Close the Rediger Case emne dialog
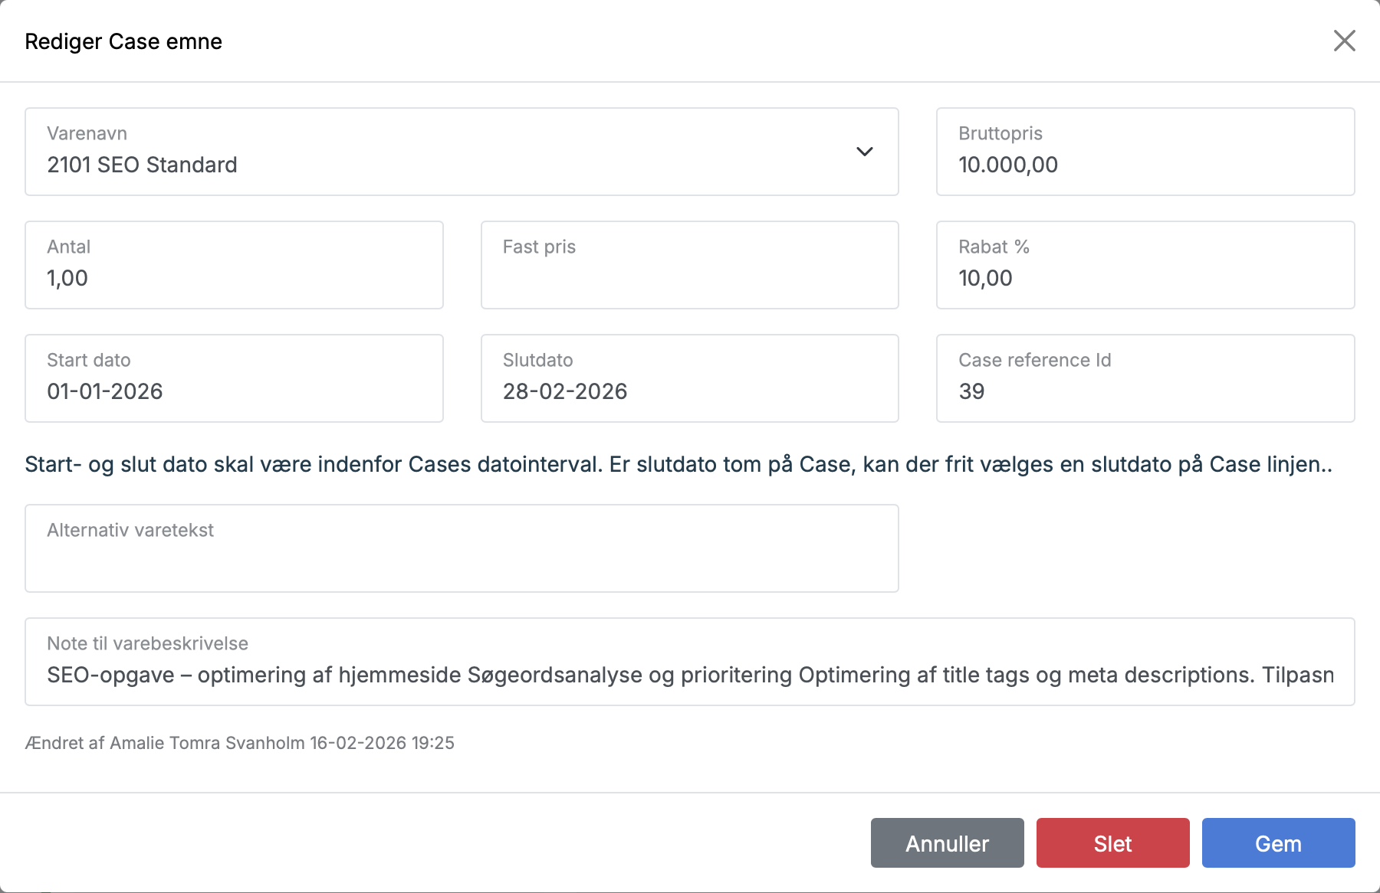This screenshot has width=1380, height=893. tap(1344, 41)
